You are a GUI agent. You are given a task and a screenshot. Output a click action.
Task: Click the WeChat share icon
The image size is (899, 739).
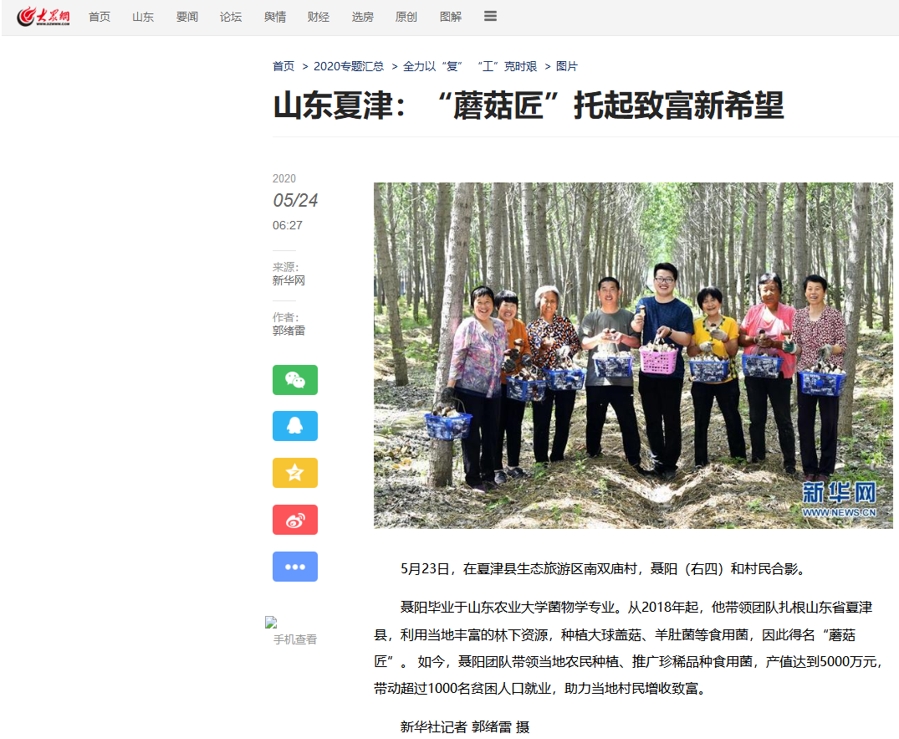294,380
